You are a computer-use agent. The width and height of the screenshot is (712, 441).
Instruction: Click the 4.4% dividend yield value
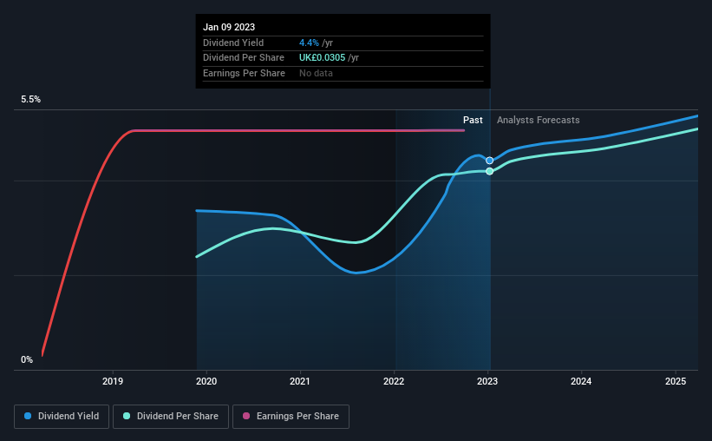click(x=309, y=43)
